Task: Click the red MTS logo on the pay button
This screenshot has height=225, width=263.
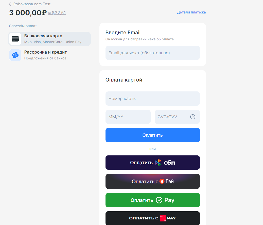Action: point(163,218)
